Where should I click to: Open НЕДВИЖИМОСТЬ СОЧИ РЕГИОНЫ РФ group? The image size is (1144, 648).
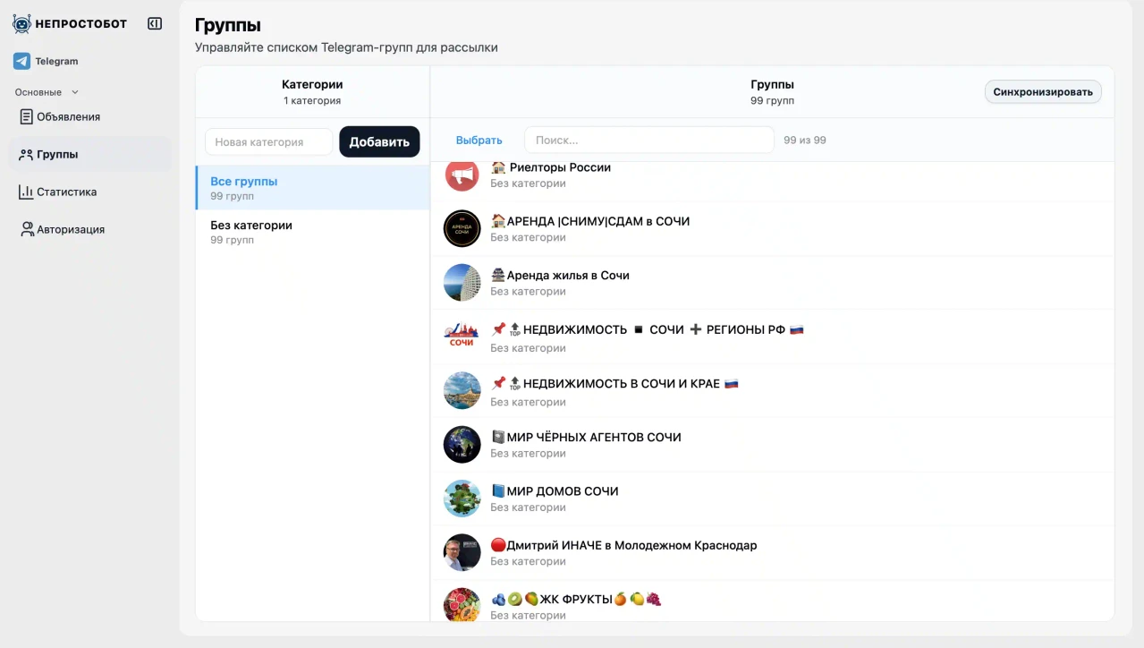(x=772, y=337)
